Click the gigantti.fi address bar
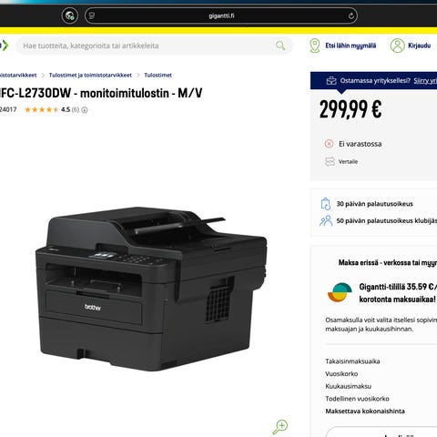437x437 pixels. coord(221,15)
